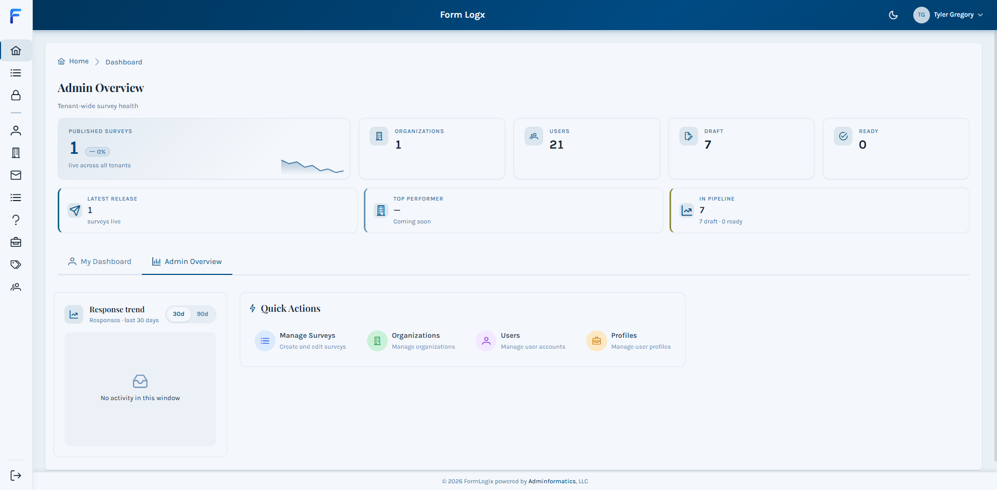Open the building organizations icon in sidebar
Viewport: 997px width, 490px height.
(16, 153)
